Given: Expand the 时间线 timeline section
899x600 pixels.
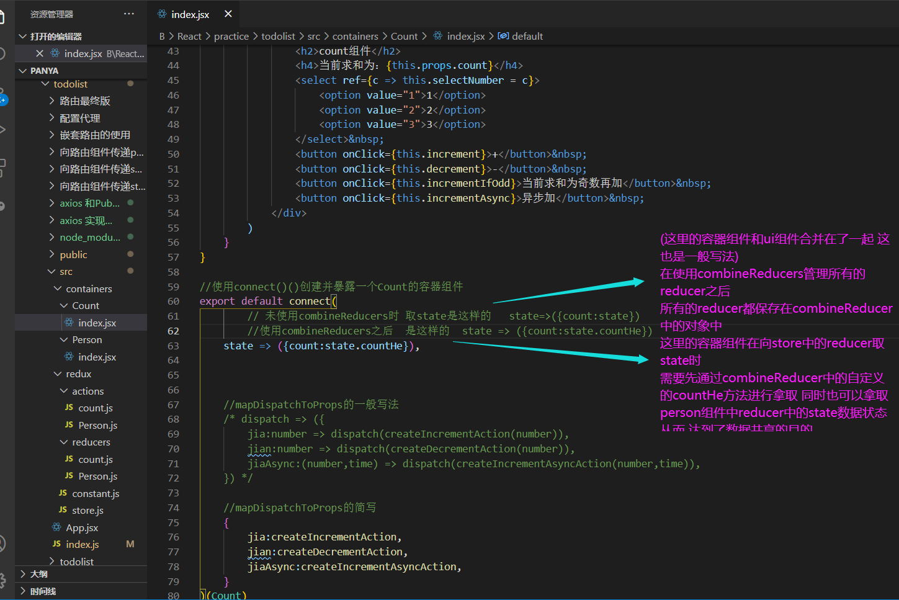Looking at the screenshot, I should point(23,591).
